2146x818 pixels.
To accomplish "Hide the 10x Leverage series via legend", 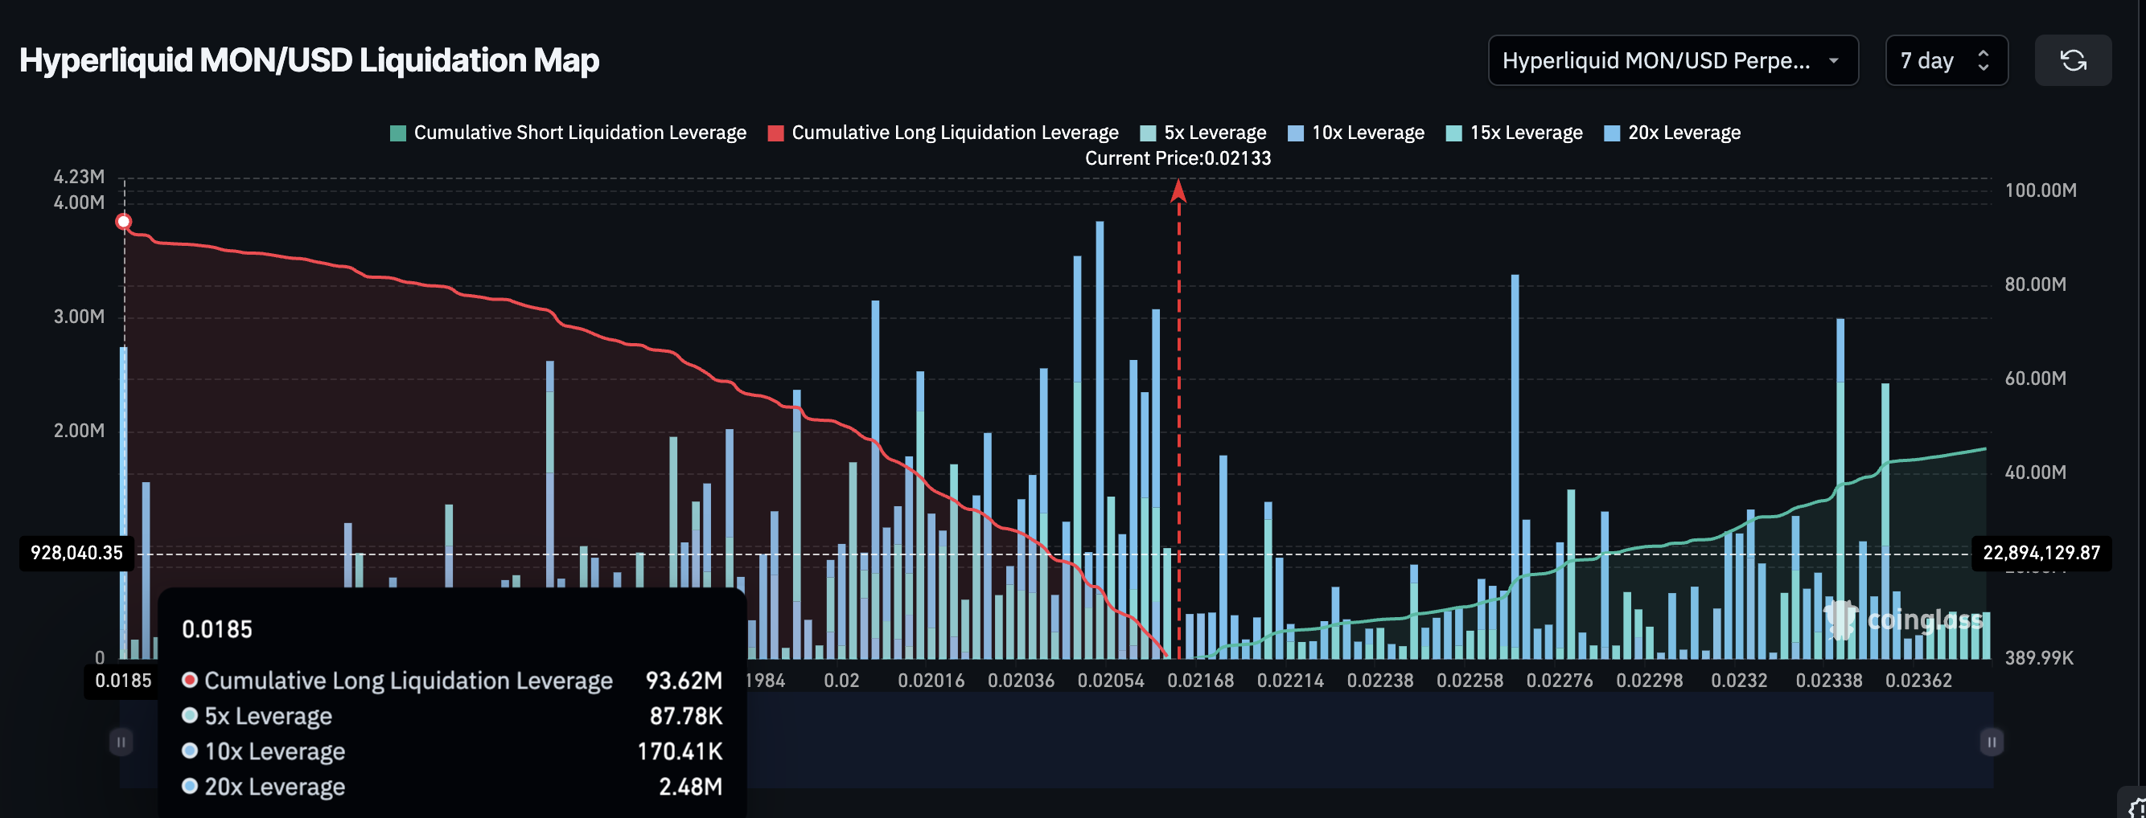I will point(1367,133).
